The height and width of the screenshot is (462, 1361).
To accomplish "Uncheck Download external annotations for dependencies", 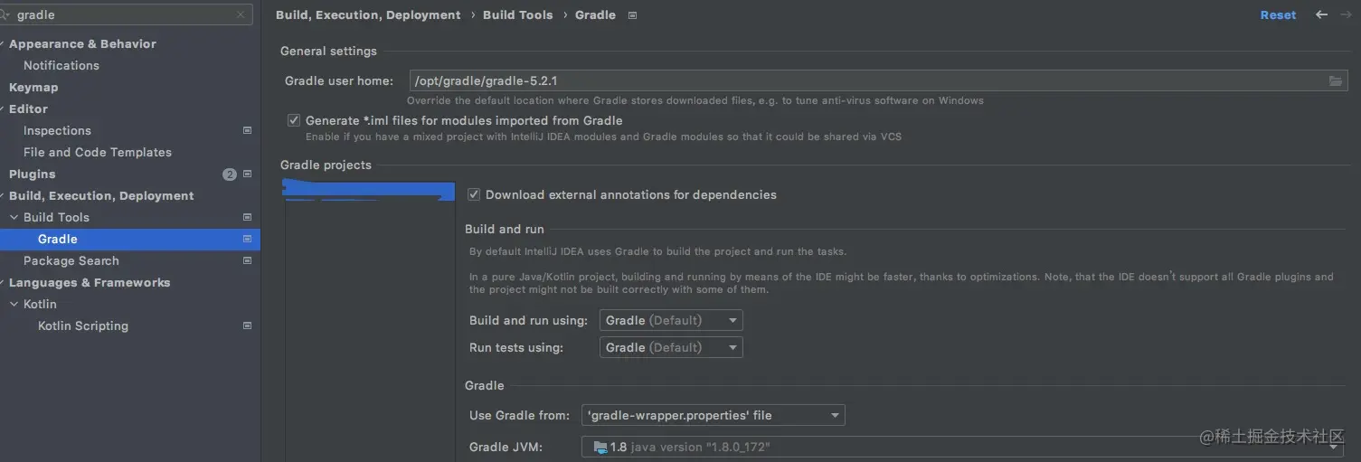I will point(474,194).
